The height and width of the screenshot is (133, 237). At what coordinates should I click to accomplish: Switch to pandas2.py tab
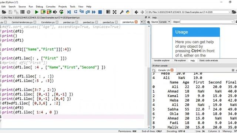89,22
